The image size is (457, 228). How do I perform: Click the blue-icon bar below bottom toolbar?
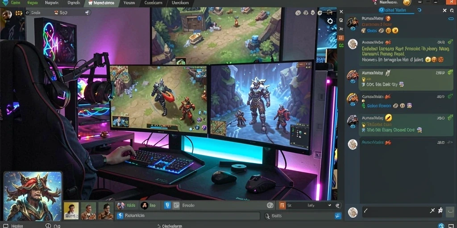188,216
